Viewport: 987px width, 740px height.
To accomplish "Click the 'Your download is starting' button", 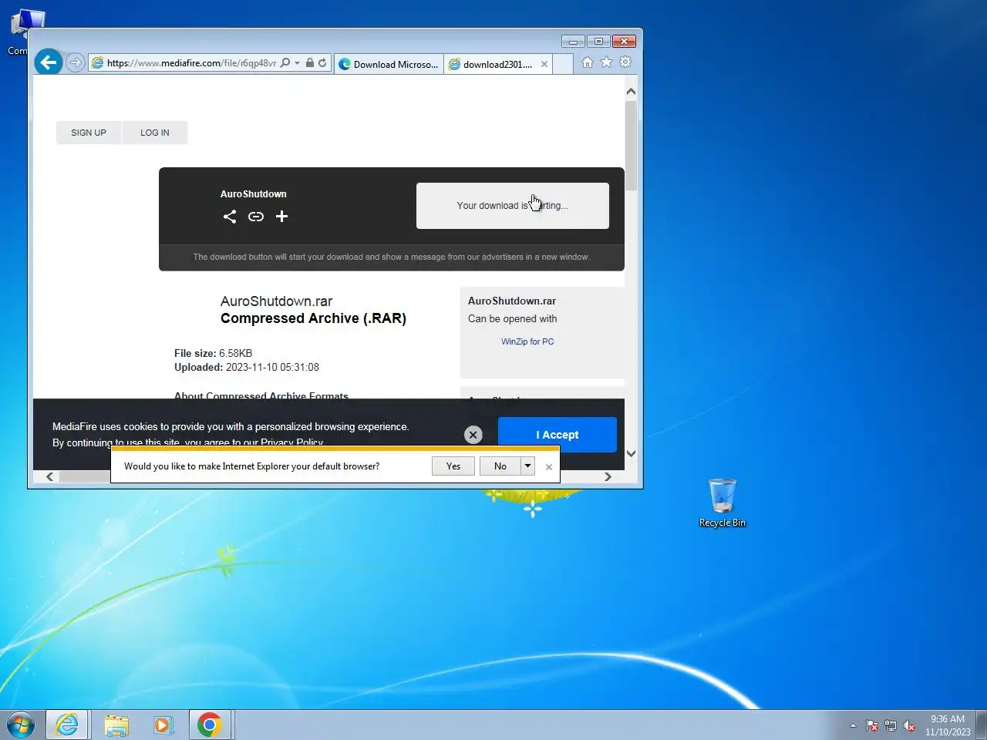I will [513, 206].
